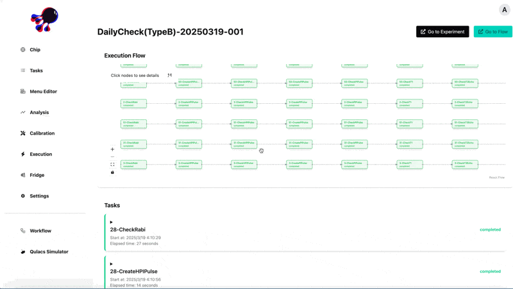Expand the 28-CheckRabi task details

tap(112, 222)
